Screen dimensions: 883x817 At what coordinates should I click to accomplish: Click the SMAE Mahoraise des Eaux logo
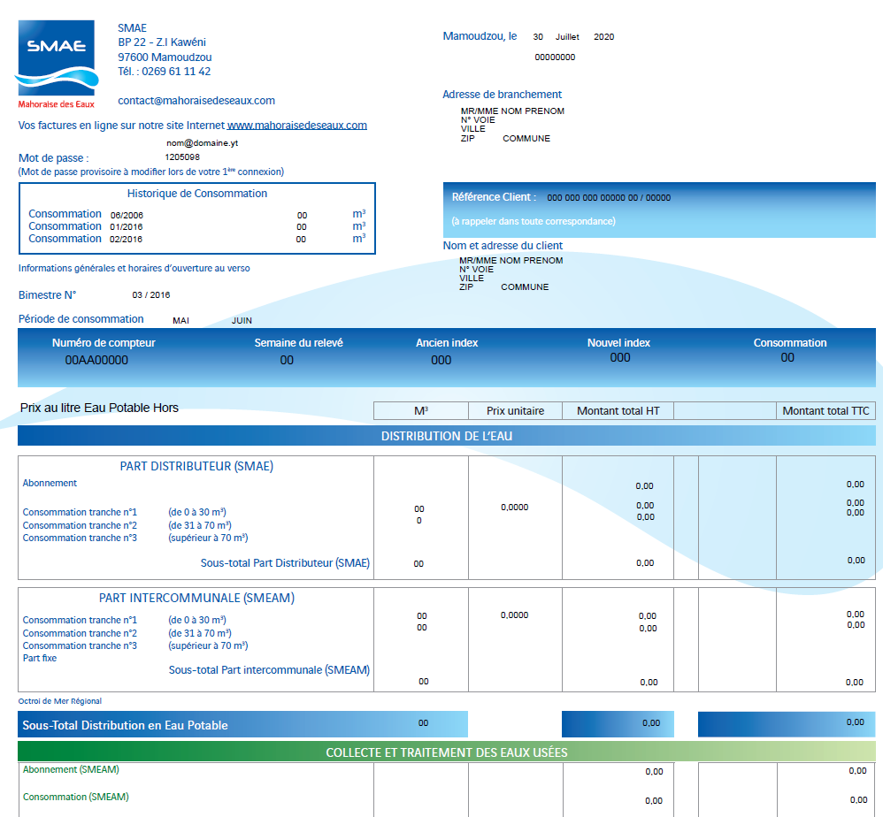57,65
